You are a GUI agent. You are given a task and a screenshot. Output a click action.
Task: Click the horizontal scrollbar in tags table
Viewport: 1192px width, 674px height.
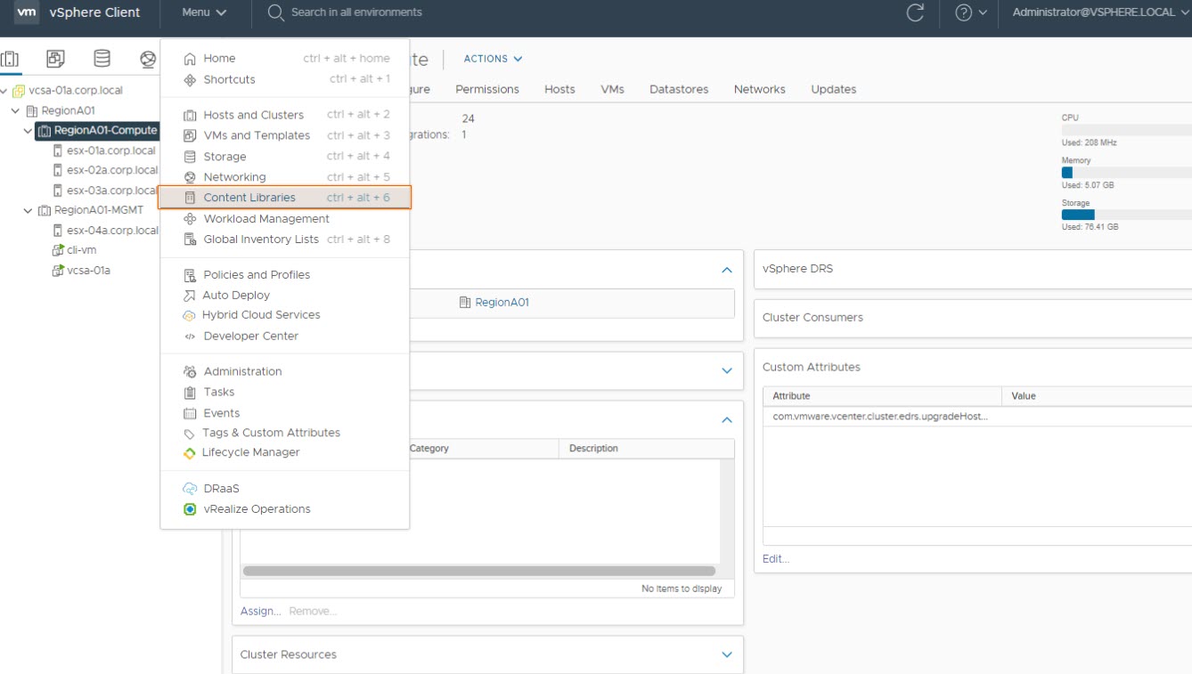pyautogui.click(x=478, y=571)
